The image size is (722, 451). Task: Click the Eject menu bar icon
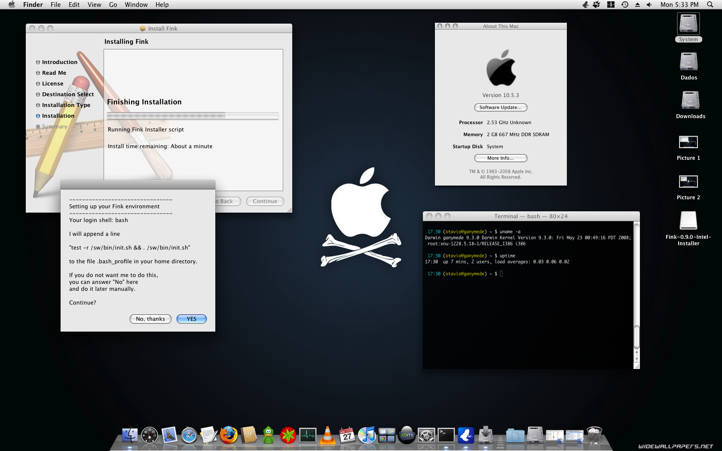(x=637, y=5)
